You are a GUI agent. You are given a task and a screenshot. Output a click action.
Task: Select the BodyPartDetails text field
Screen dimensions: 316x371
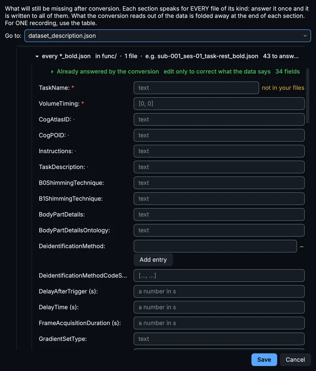219,214
